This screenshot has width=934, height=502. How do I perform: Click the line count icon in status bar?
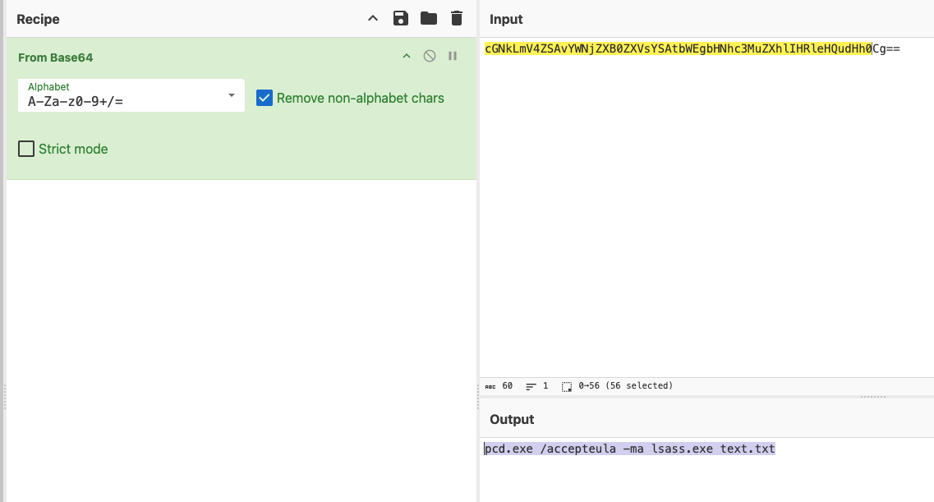(x=531, y=386)
